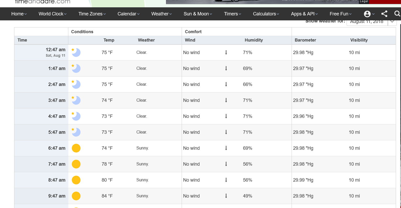Expand the date selector dropdown arrow
Screen dimensions: 401x208
[x=392, y=22]
